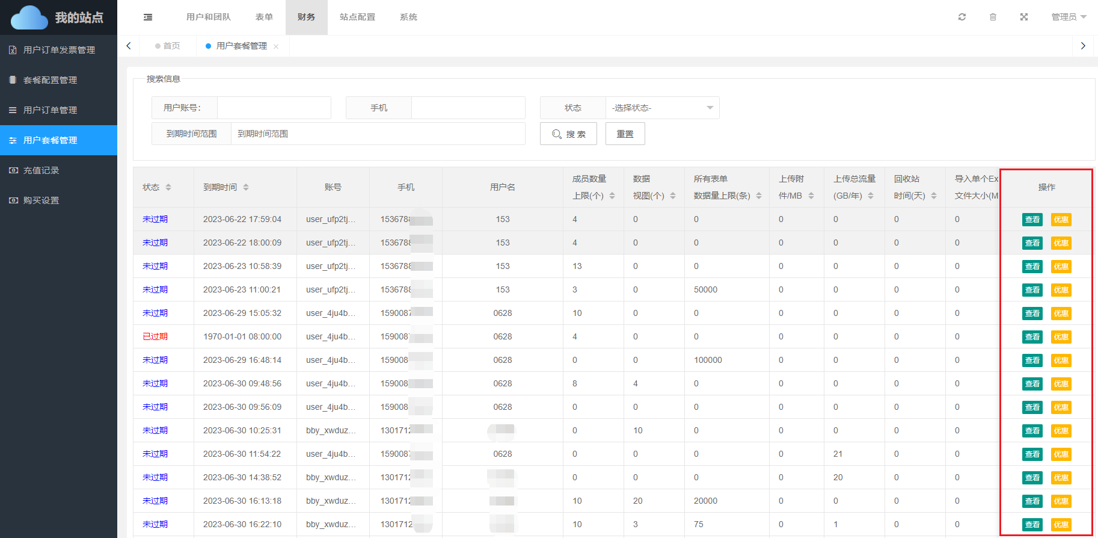1098x538 pixels.
Task: Collapse the sidebar using the menu-fold icon
Action: click(148, 17)
